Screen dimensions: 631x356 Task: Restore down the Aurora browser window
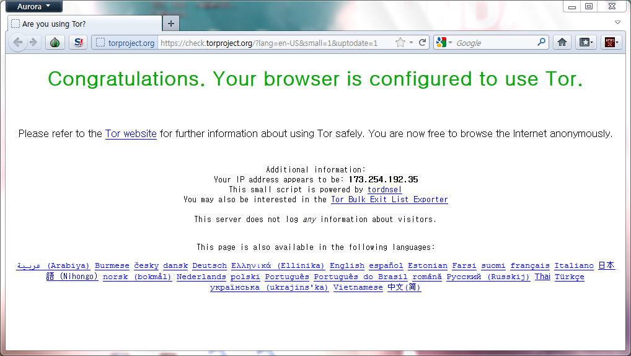click(589, 6)
